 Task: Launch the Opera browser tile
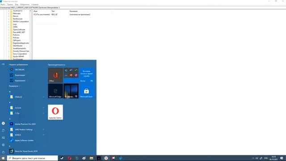click(x=55, y=112)
